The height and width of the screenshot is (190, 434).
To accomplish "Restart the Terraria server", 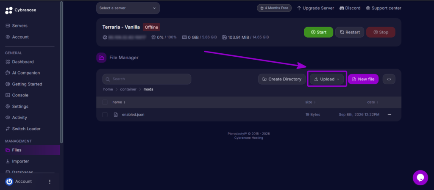I will (350, 32).
